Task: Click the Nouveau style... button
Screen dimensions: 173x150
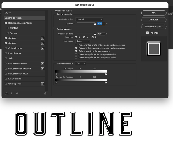Action: 154,27
